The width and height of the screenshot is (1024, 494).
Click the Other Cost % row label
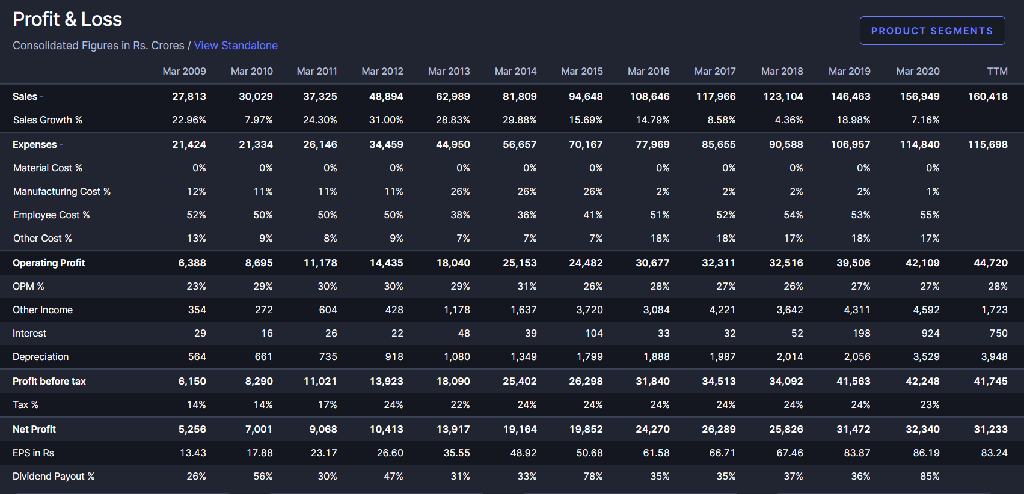(43, 239)
